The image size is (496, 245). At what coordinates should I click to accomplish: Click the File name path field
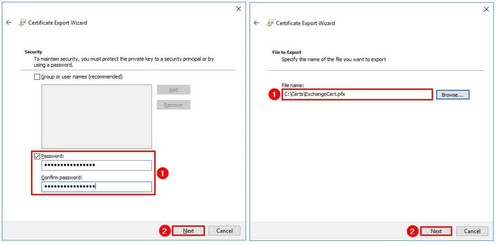tap(357, 94)
